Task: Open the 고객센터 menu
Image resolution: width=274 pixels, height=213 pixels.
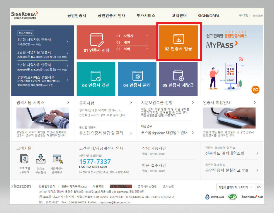Action: click(x=179, y=16)
